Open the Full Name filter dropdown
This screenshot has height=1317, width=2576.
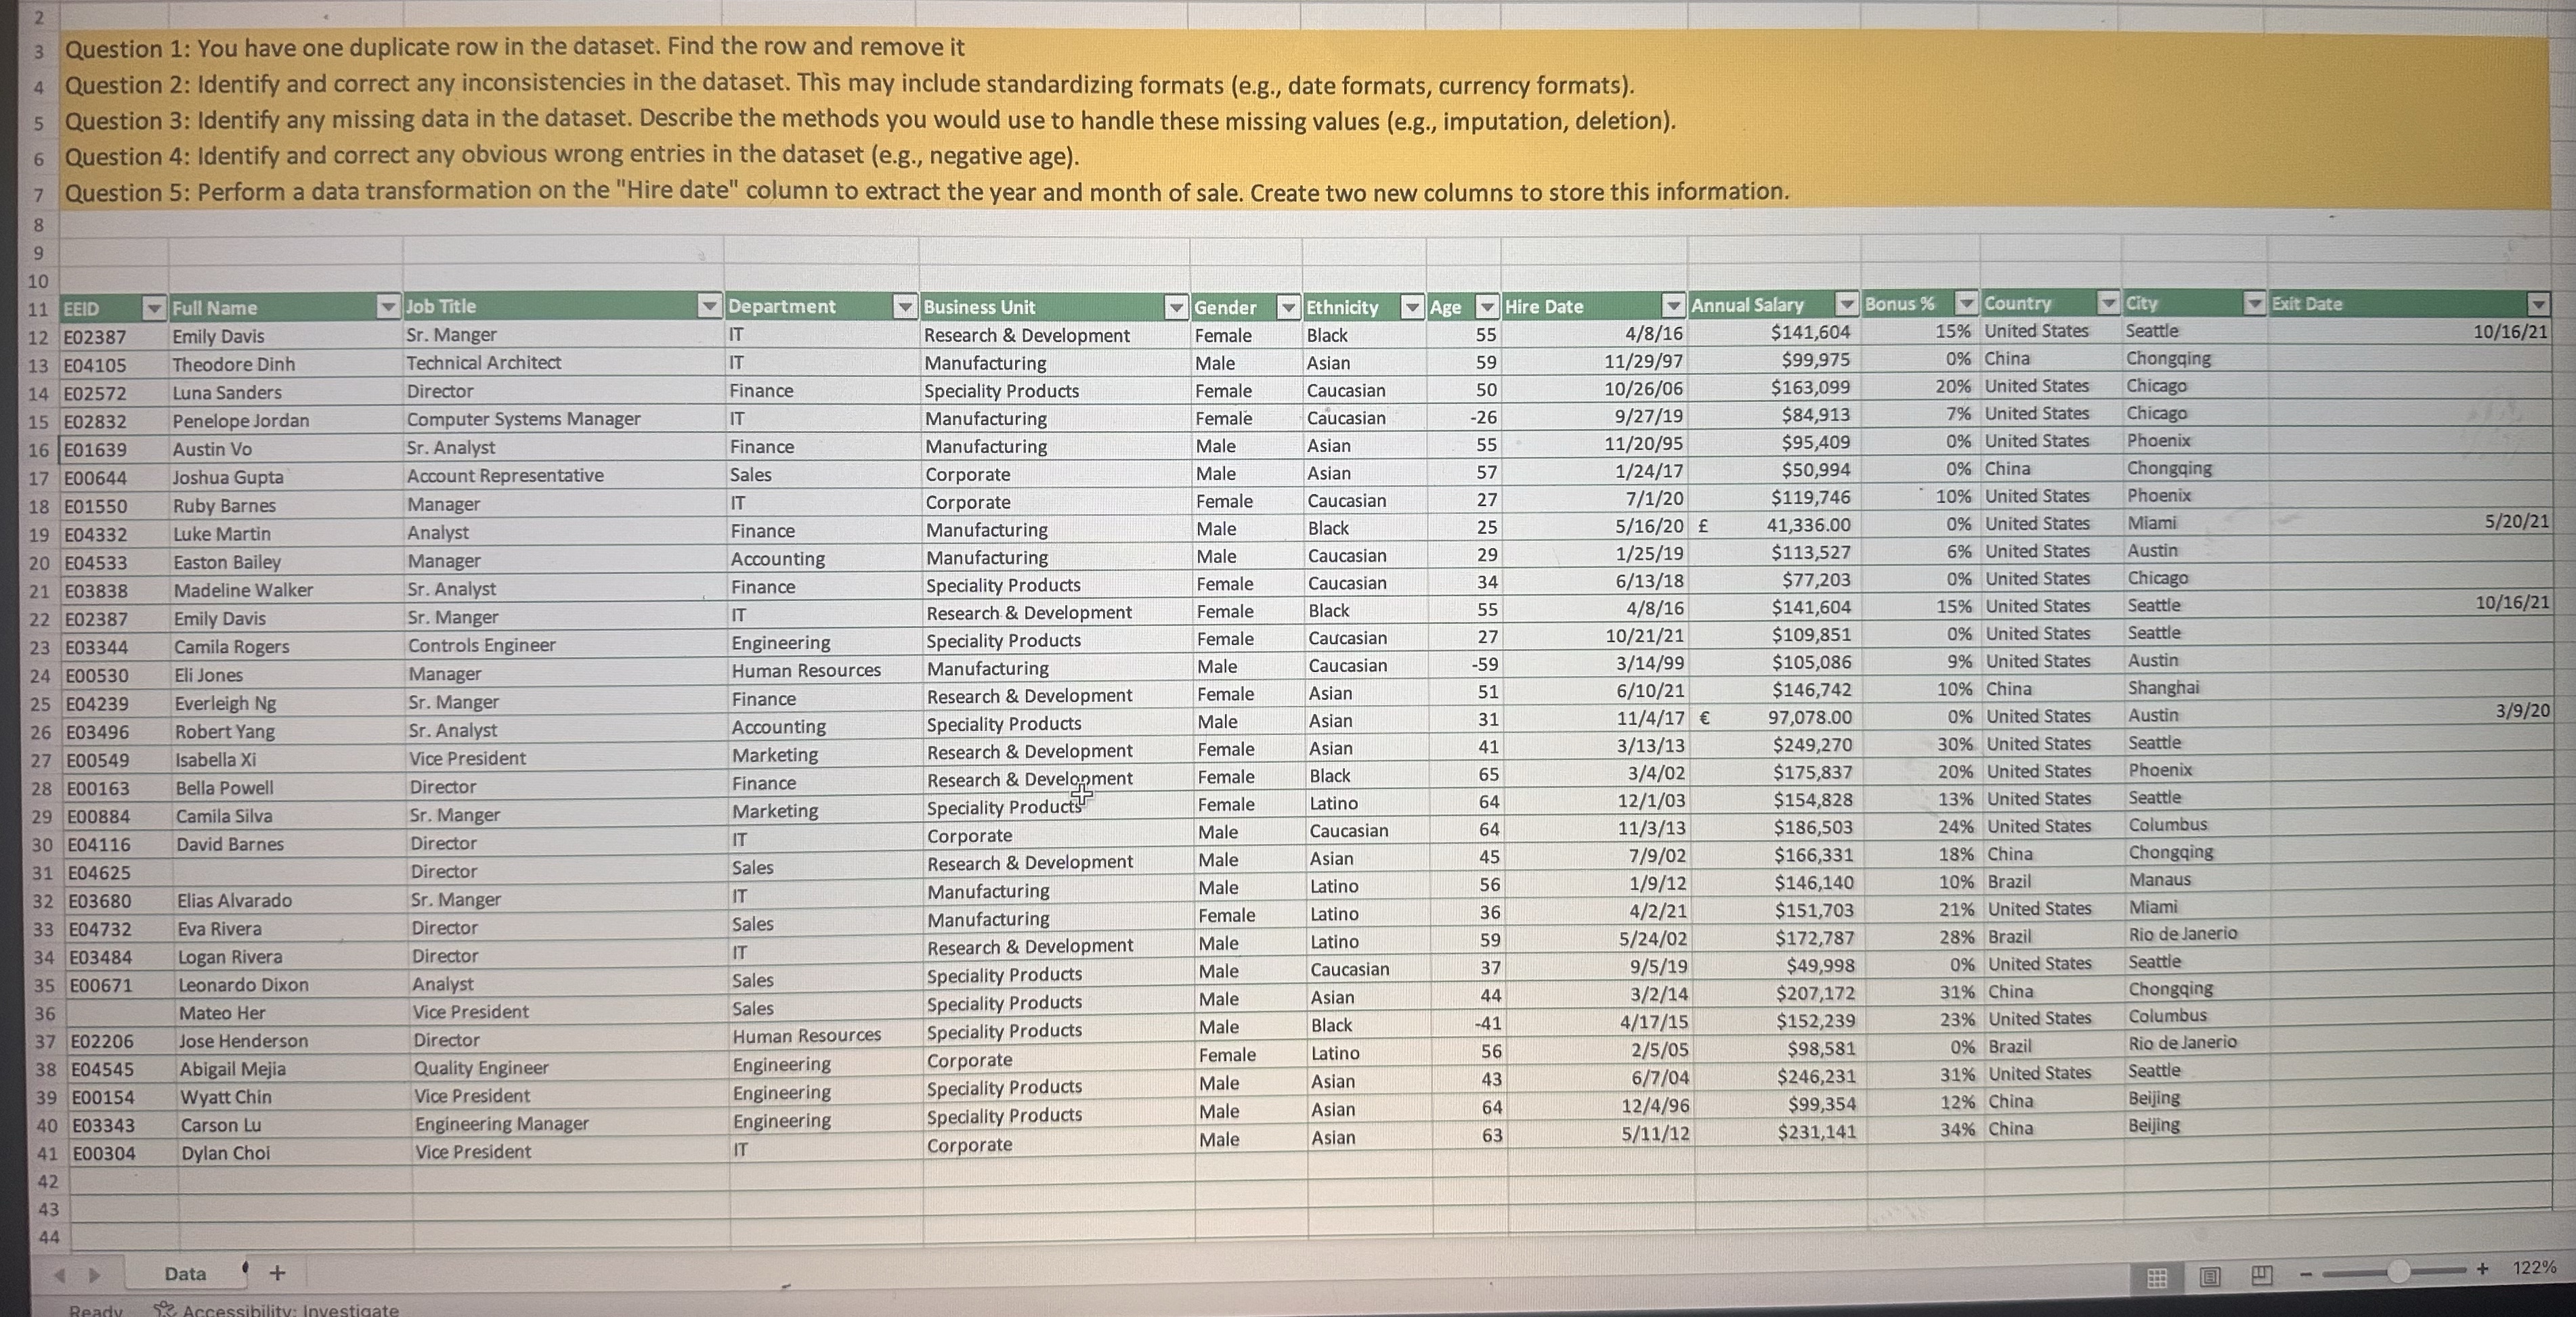point(388,307)
